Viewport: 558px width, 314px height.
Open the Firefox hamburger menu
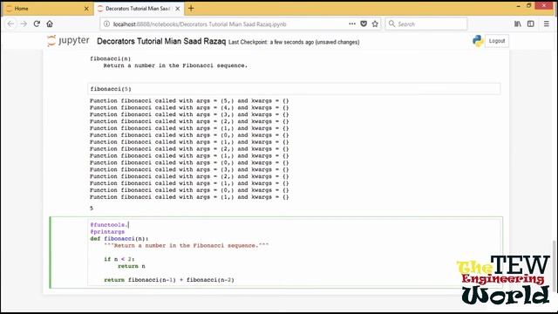[547, 24]
